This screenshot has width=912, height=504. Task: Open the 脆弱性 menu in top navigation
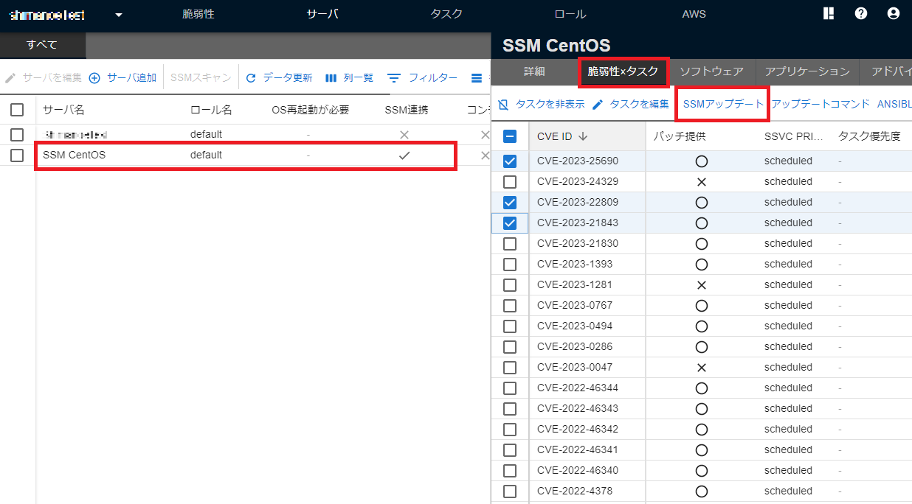pyautogui.click(x=198, y=14)
